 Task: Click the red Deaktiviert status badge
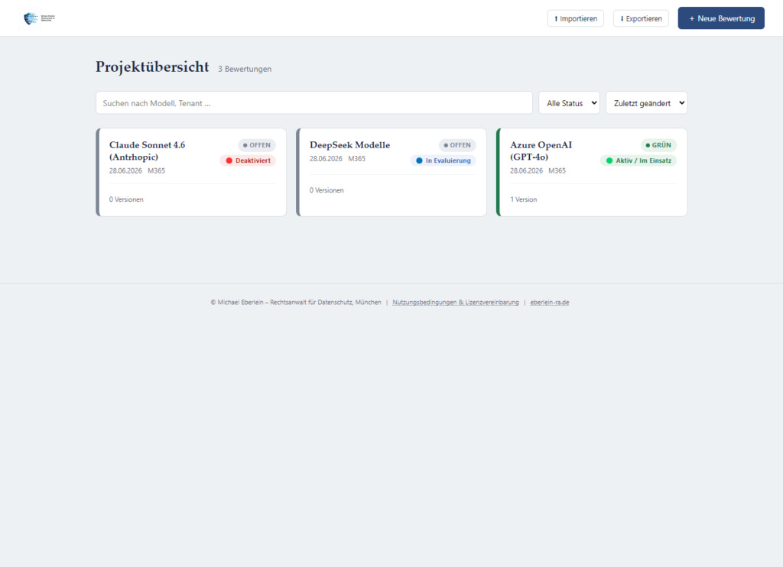(x=248, y=160)
